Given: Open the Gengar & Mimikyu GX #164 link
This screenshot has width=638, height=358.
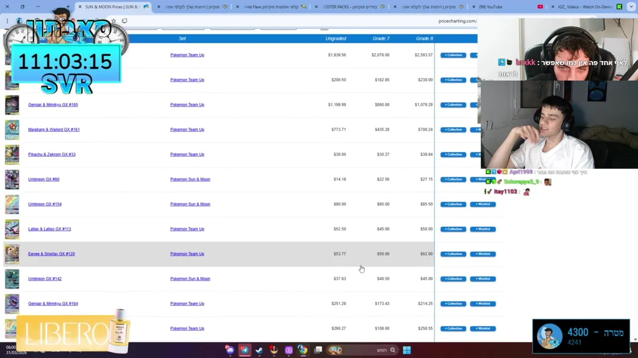Looking at the screenshot, I should [x=53, y=303].
